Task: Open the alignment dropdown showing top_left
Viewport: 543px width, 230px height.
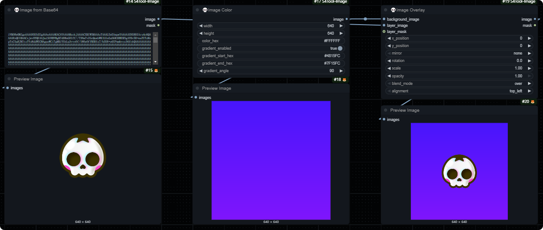Action: [459, 91]
